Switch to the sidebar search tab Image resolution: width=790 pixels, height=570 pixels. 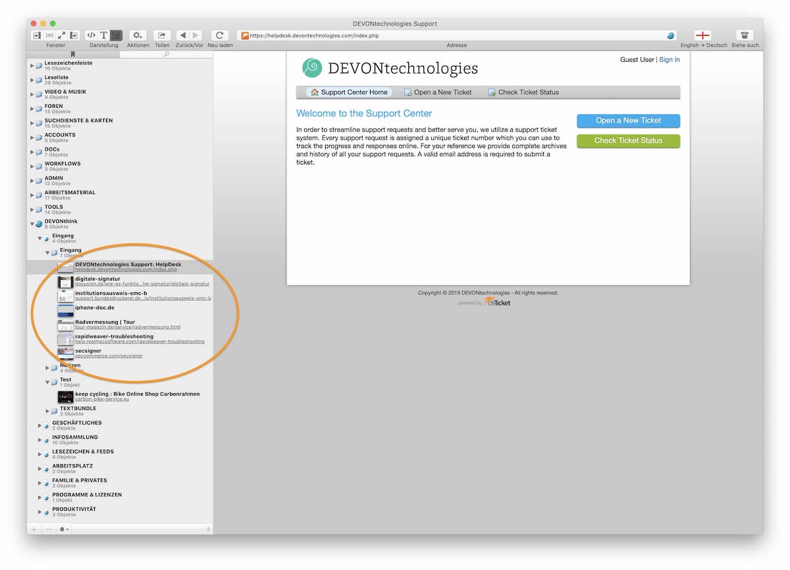pyautogui.click(x=166, y=55)
